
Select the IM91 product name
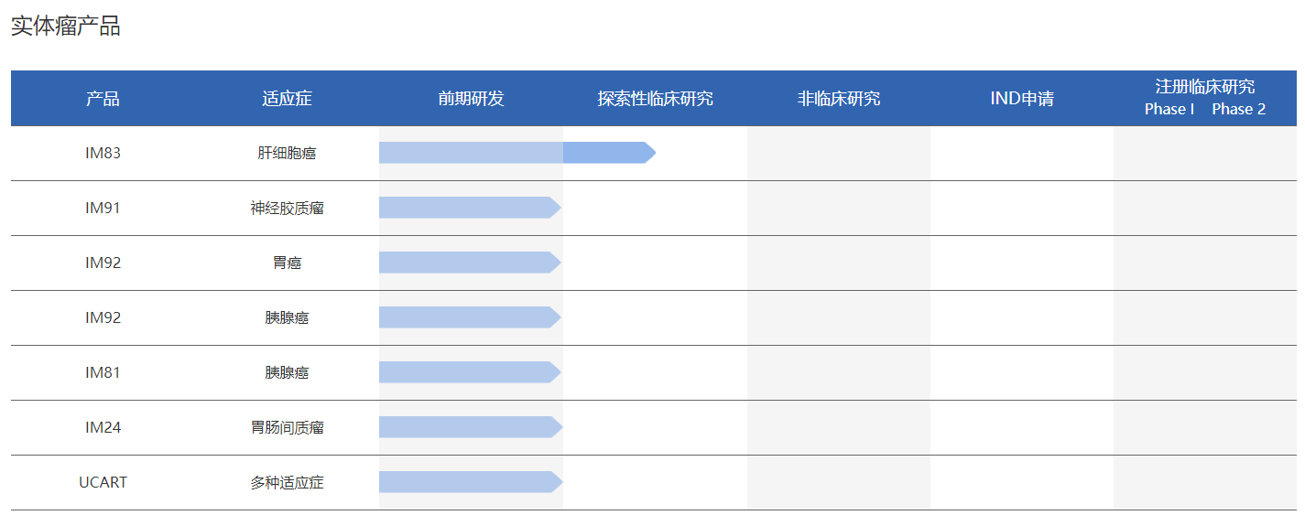pos(103,209)
